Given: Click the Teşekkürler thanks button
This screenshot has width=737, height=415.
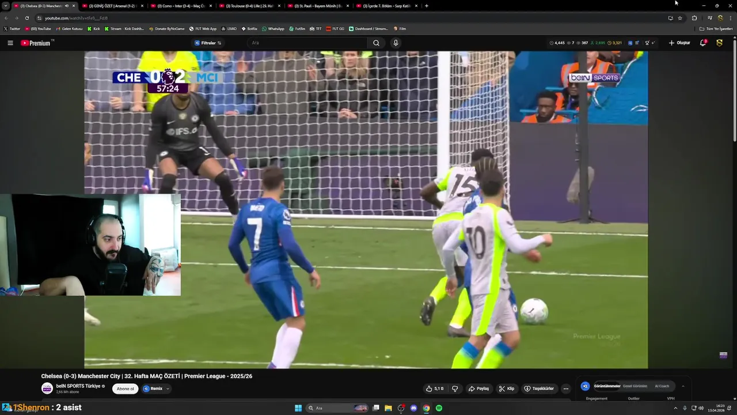Looking at the screenshot, I should (x=539, y=388).
